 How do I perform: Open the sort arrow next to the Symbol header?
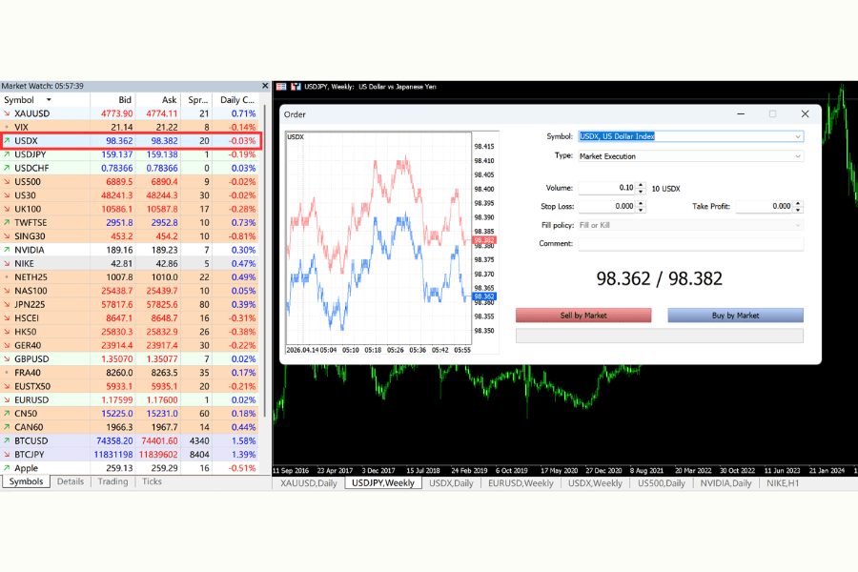coord(48,99)
